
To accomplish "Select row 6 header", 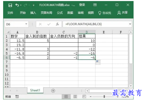I will pyautogui.click(x=7, y=58).
